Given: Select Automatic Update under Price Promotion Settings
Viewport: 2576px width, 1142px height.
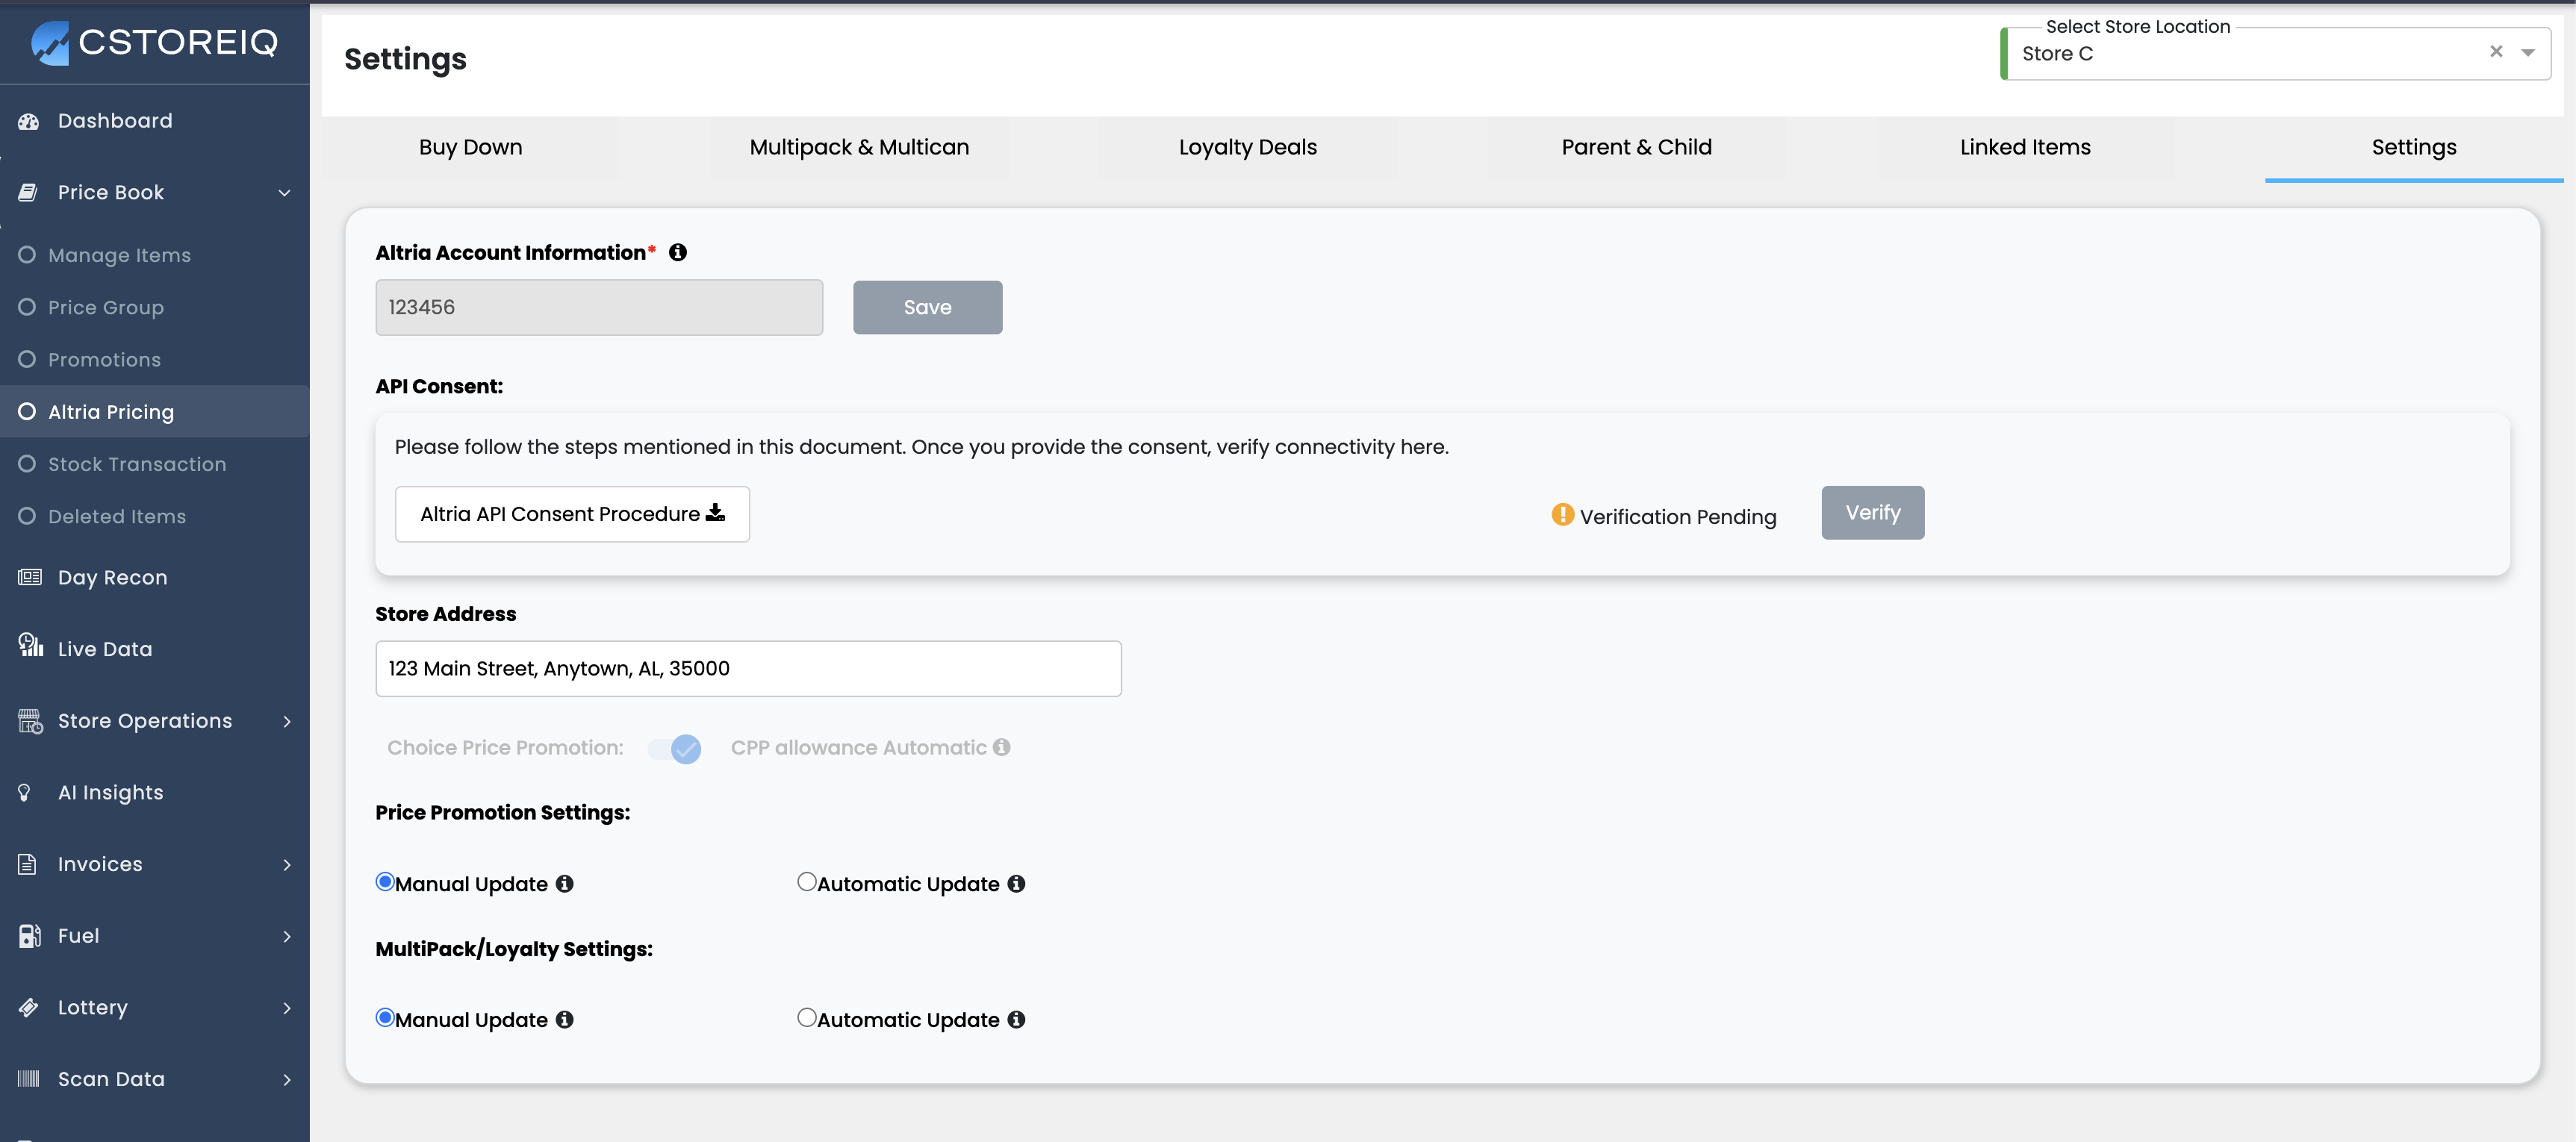Looking at the screenshot, I should coord(806,881).
